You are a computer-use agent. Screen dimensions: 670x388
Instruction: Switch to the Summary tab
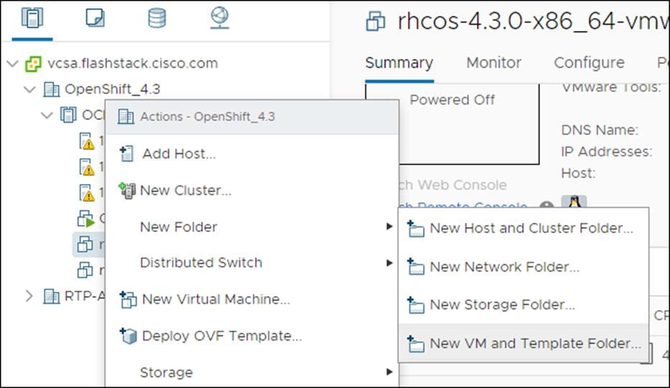point(399,63)
